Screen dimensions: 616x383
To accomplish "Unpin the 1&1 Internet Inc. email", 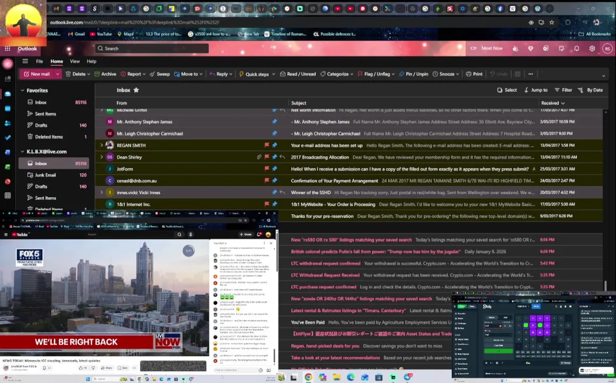I will click(274, 204).
